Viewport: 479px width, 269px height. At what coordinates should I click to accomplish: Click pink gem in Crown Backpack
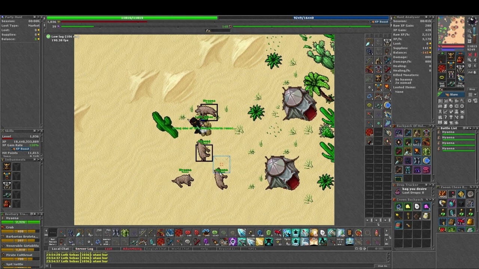click(426, 206)
